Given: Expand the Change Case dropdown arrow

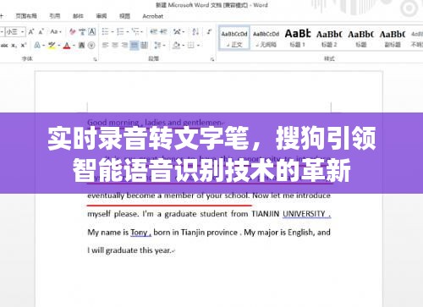Looking at the screenshot, I should click(60, 32).
